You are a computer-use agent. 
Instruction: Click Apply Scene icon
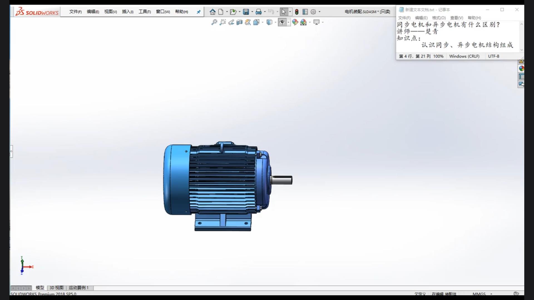tap(303, 22)
